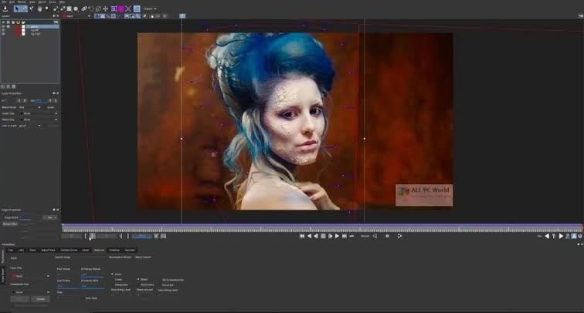
Task: Choose the rectangle shape drawing tool
Action: 70,8
